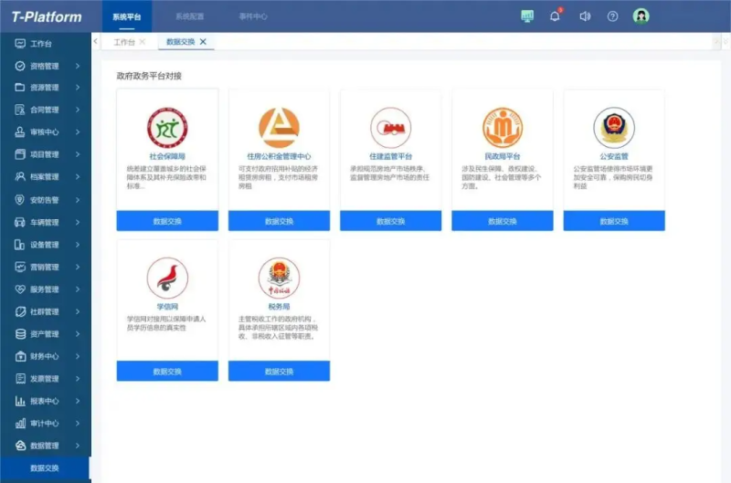The width and height of the screenshot is (731, 483).
Task: Click the 社会保障局 logo
Action: (x=167, y=128)
